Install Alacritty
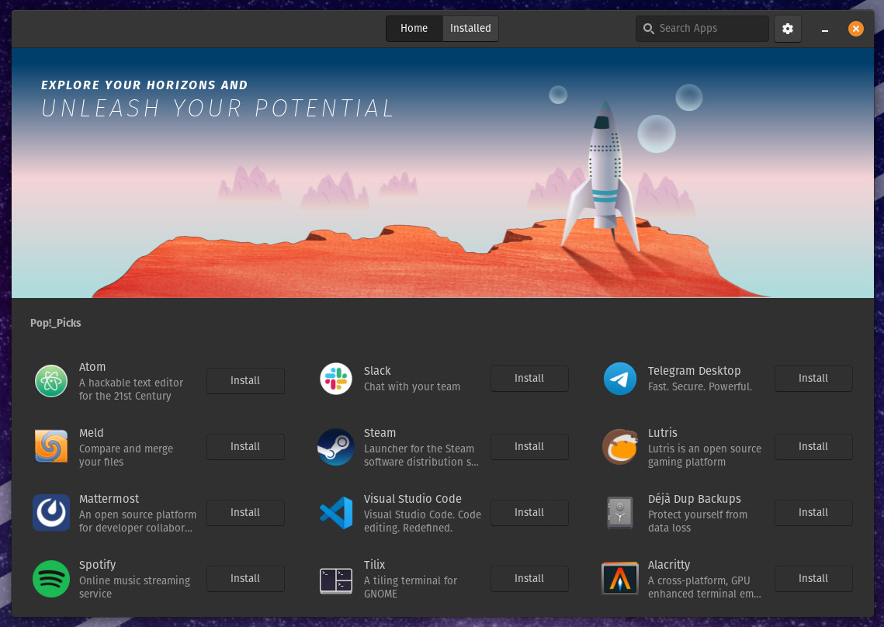 pos(813,579)
